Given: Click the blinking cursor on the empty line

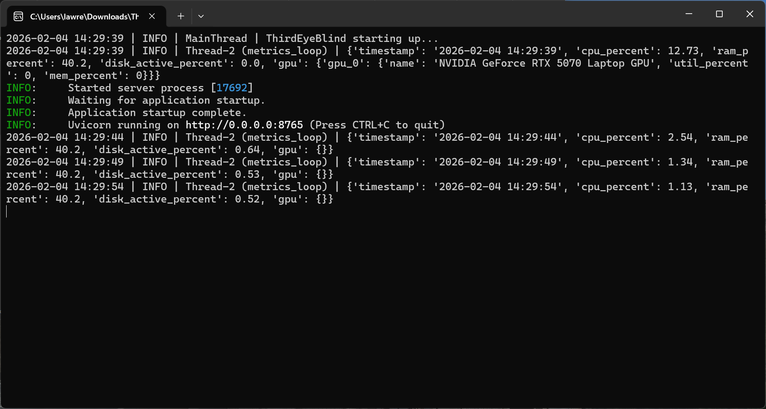Looking at the screenshot, I should [7, 211].
